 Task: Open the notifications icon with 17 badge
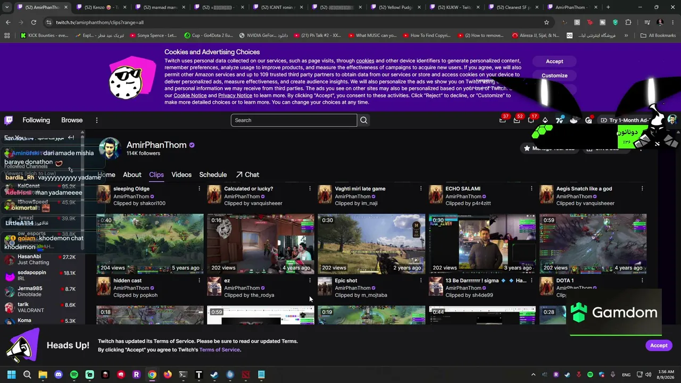[x=531, y=120]
